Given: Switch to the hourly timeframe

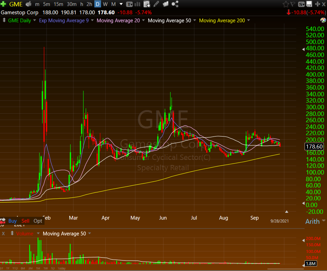Looking at the screenshot, I should [82, 4].
